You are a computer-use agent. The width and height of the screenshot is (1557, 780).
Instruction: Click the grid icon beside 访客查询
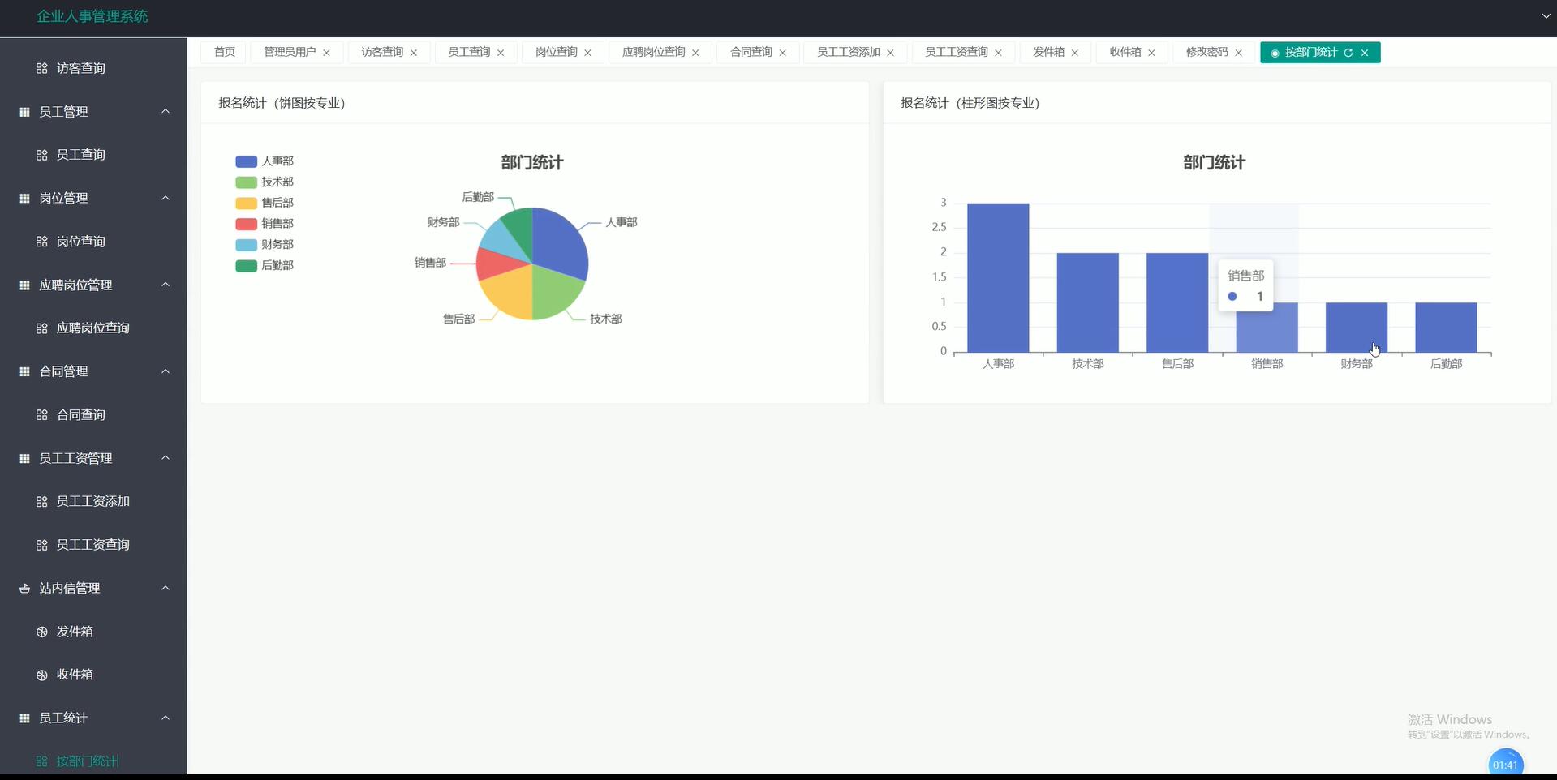pos(42,69)
